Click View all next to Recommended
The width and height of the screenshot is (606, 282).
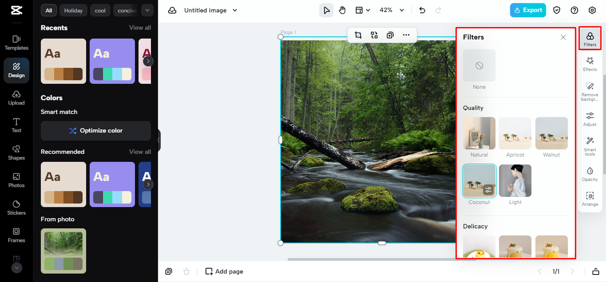pyautogui.click(x=140, y=152)
